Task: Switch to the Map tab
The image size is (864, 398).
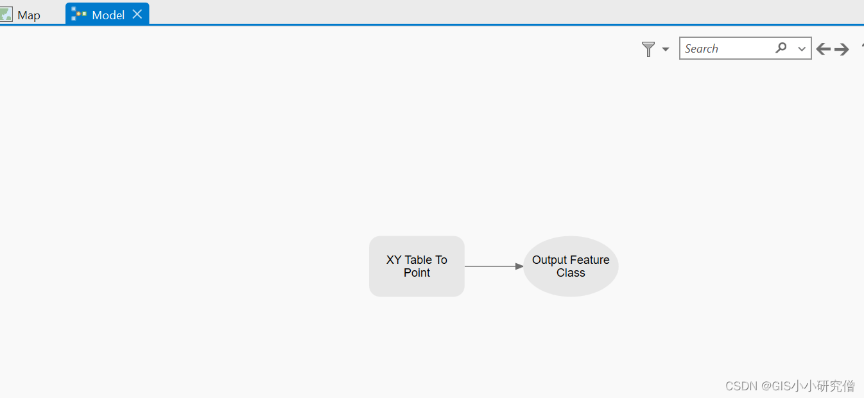Action: pos(29,14)
